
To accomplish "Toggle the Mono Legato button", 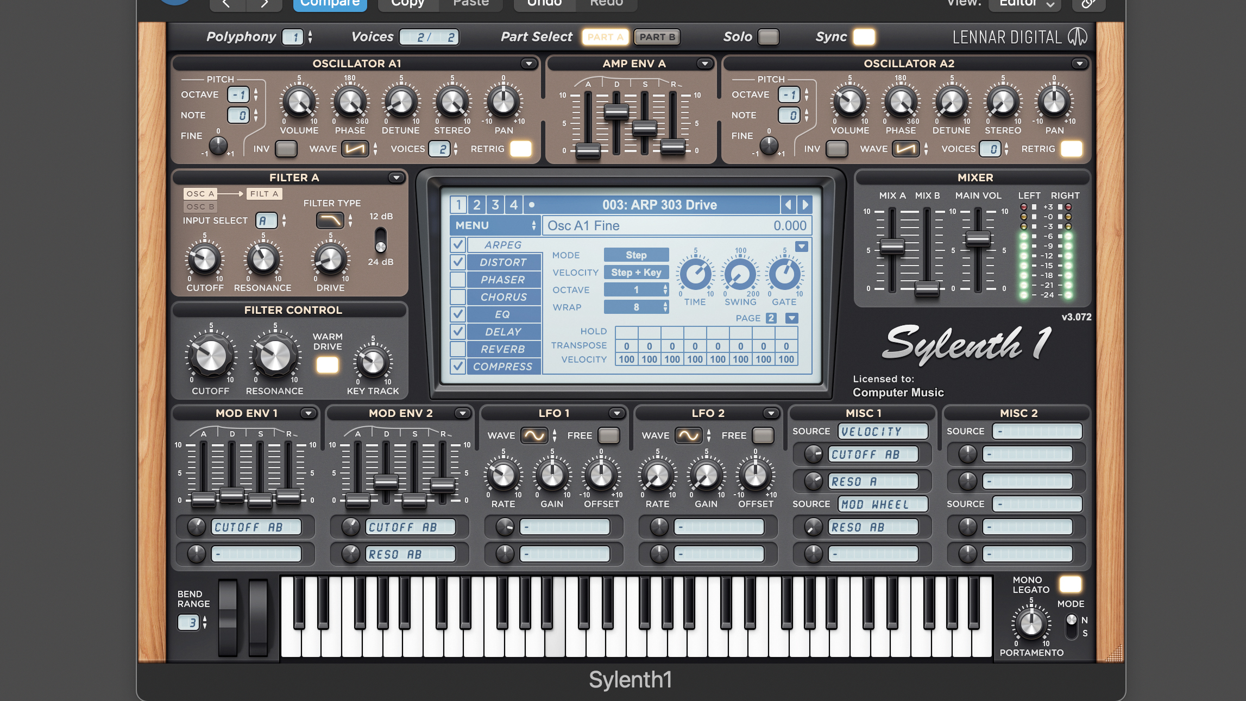I will (x=1071, y=585).
